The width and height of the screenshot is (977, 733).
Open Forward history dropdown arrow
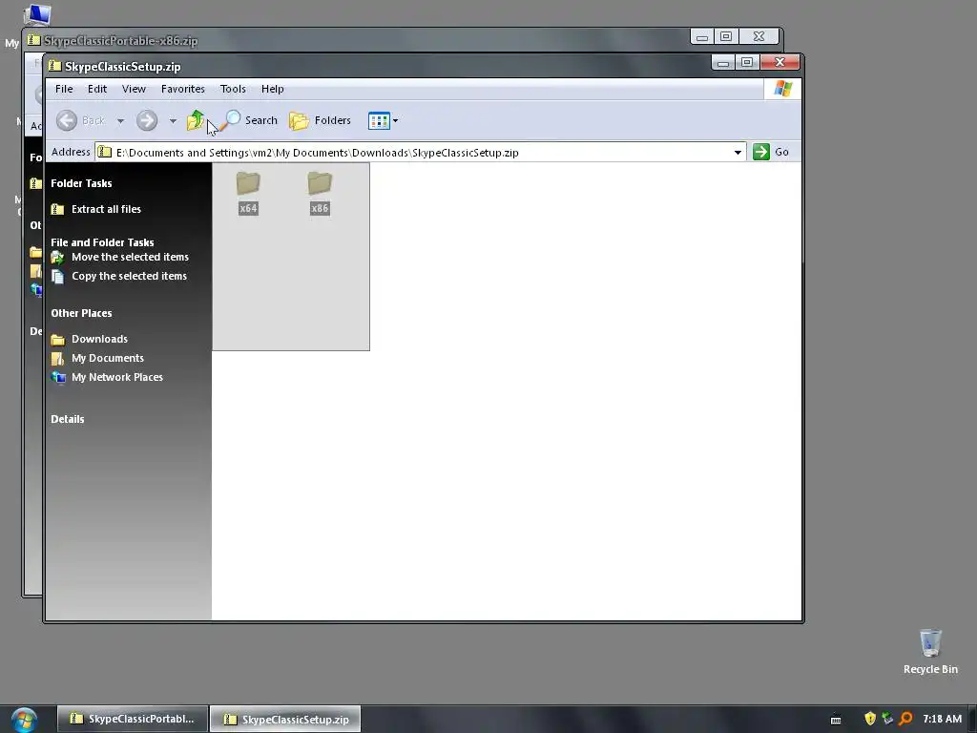(x=173, y=121)
